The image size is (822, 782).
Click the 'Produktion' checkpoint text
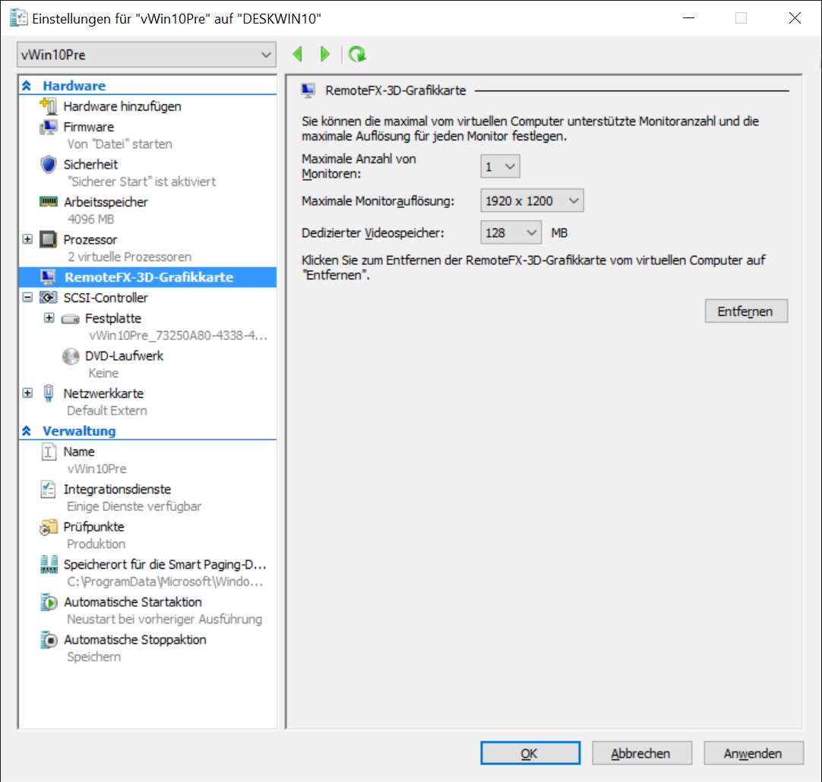(x=96, y=544)
